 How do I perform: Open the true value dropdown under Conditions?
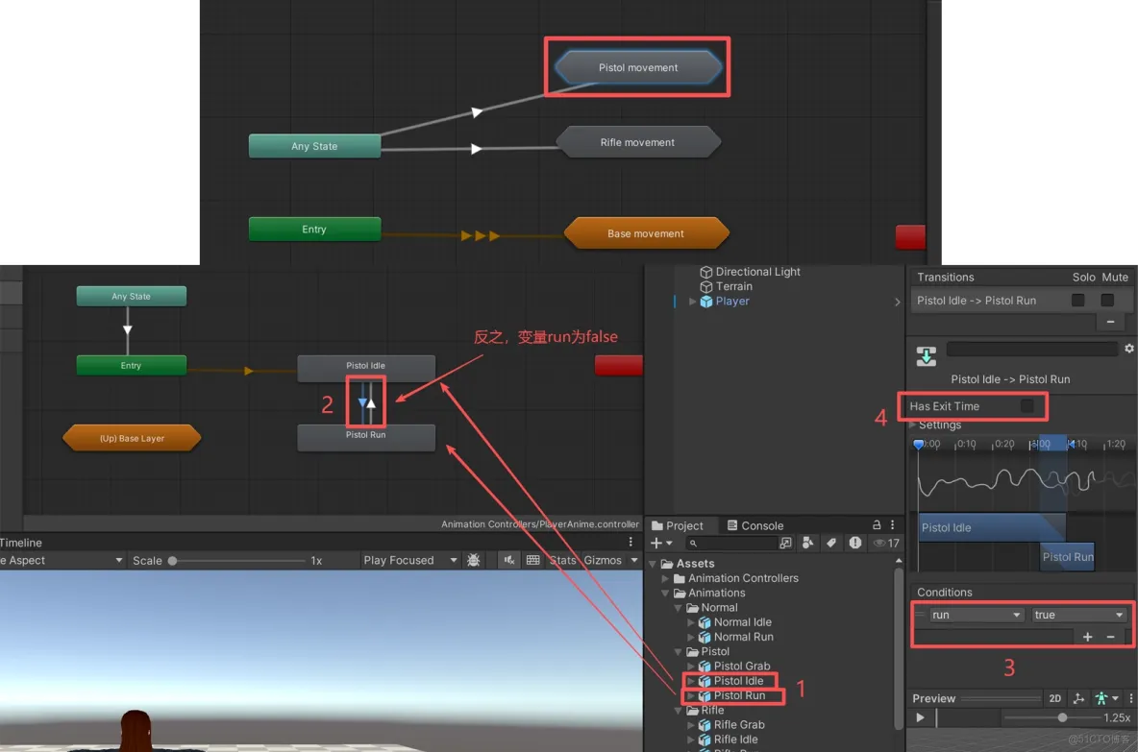1077,615
